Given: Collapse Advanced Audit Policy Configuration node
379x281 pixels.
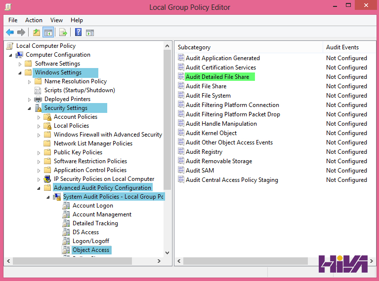Looking at the screenshot, I should (x=39, y=188).
